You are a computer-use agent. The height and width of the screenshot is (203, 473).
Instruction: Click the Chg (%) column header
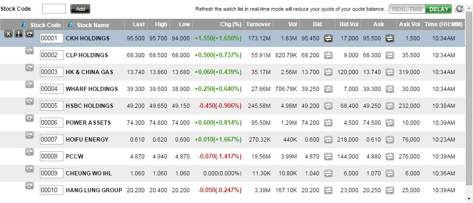coord(230,24)
